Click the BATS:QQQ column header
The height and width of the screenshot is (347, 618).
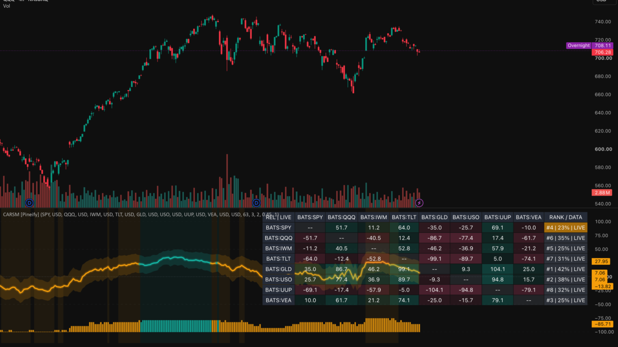(x=341, y=217)
